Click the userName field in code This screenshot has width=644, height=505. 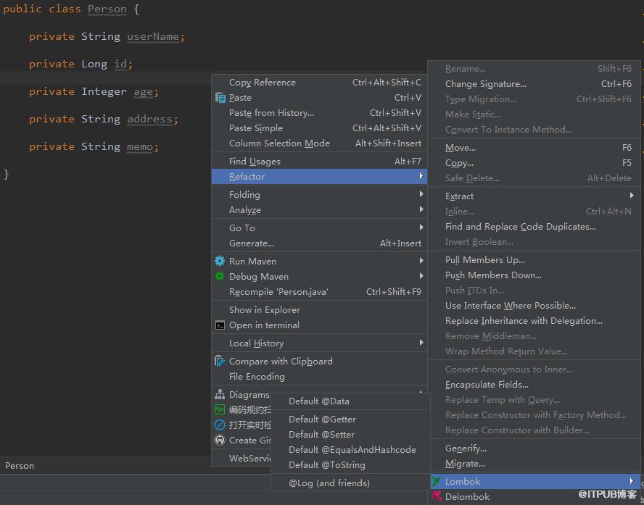pos(153,36)
